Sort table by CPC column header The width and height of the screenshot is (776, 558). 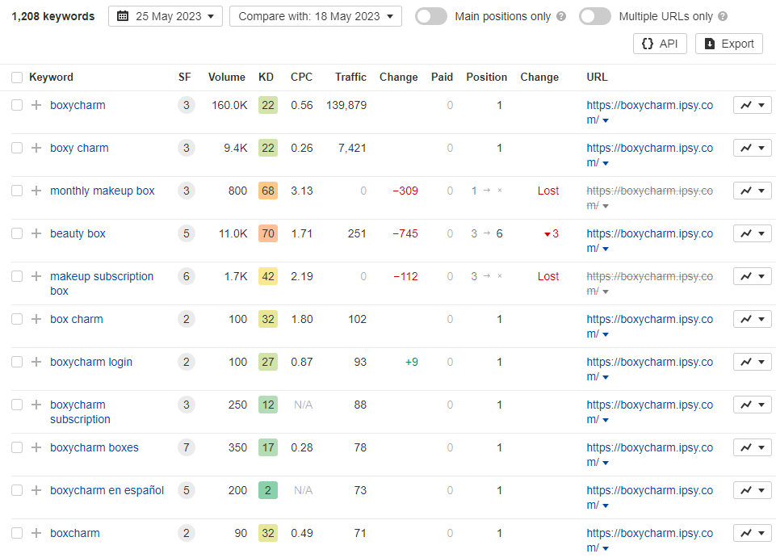301,78
